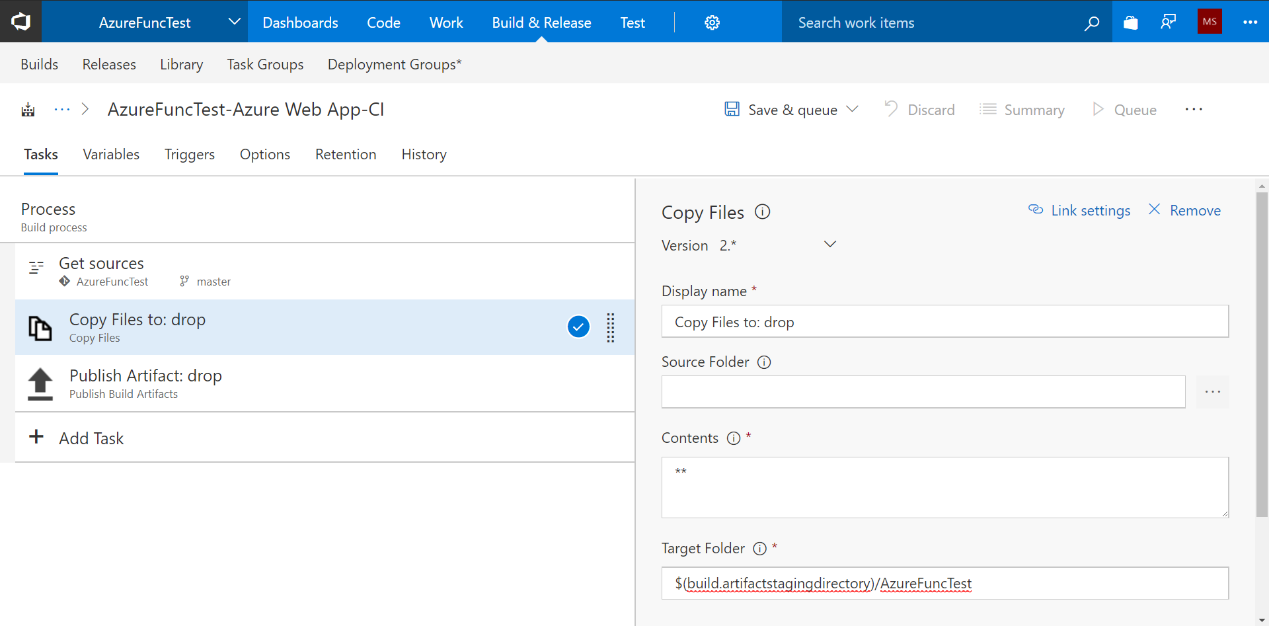Open the Dashboards hub
The width and height of the screenshot is (1269, 626).
click(300, 22)
